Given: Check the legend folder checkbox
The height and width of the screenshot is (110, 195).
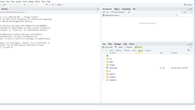Looking at the screenshot, I should tap(103, 74).
